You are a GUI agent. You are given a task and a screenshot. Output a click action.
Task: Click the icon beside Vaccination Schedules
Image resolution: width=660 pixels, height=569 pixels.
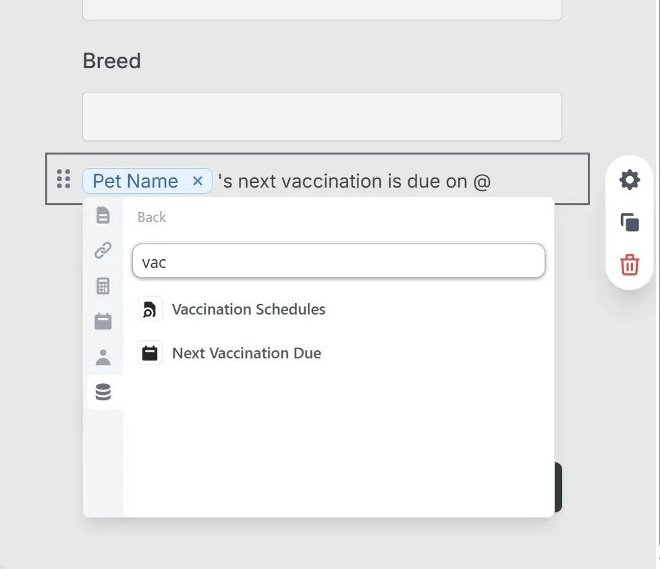tap(150, 308)
